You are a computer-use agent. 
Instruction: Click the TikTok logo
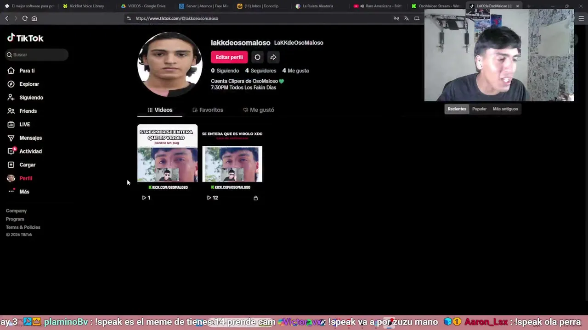25,38
